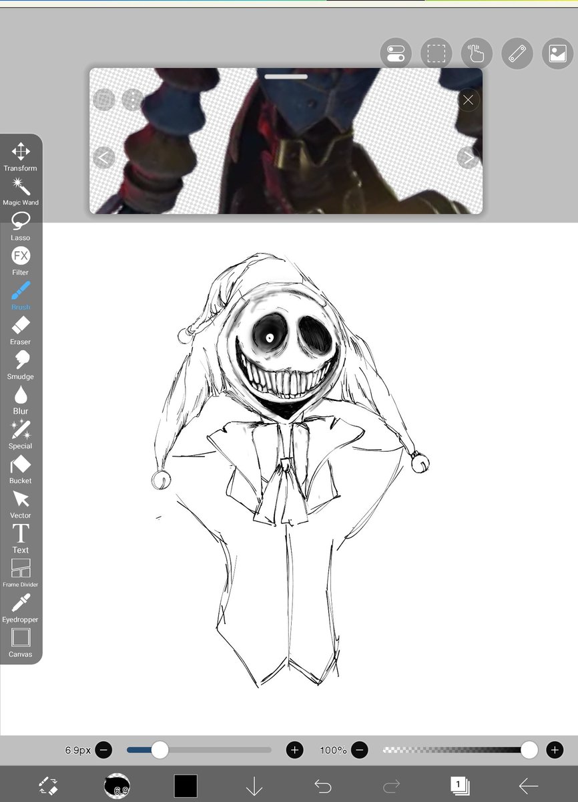The width and height of the screenshot is (578, 802).
Task: Click the 100% opacity value
Action: [333, 750]
